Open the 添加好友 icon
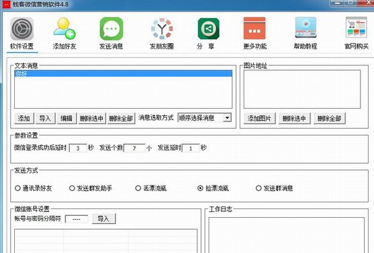The image size is (374, 253). tap(64, 28)
